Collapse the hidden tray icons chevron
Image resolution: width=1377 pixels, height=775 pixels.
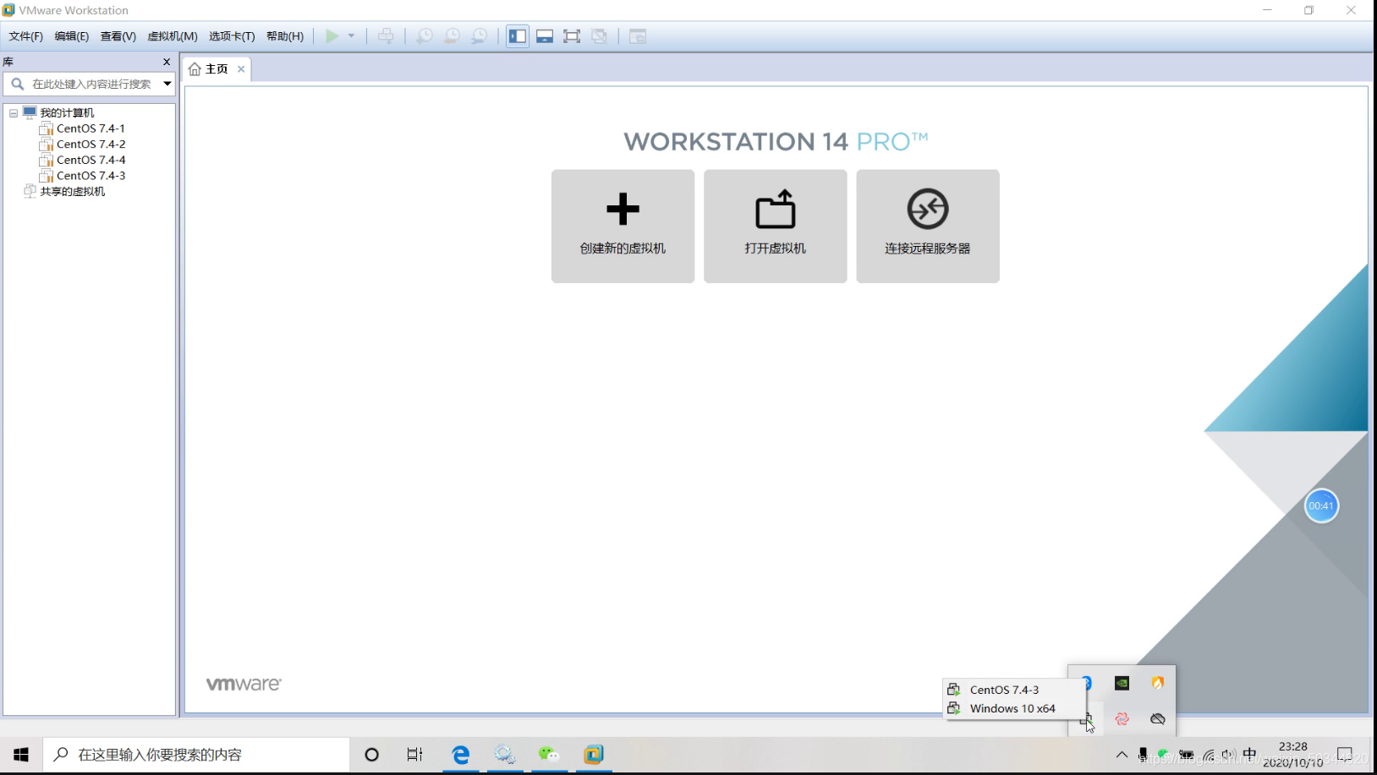1122,755
